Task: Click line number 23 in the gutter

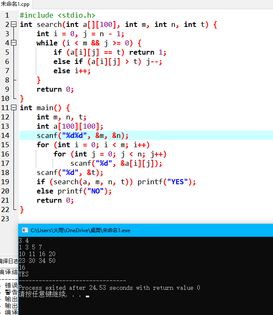Action: point(5,219)
